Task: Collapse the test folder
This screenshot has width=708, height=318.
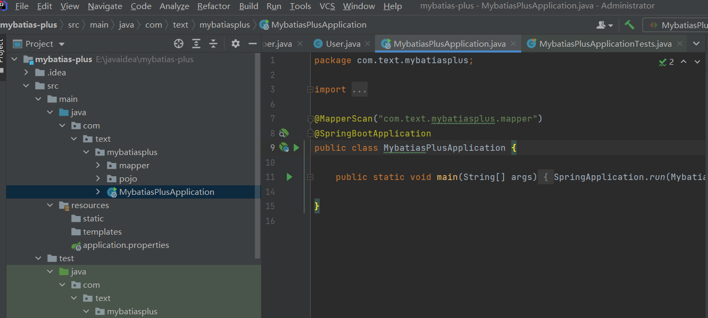Action: pos(38,259)
